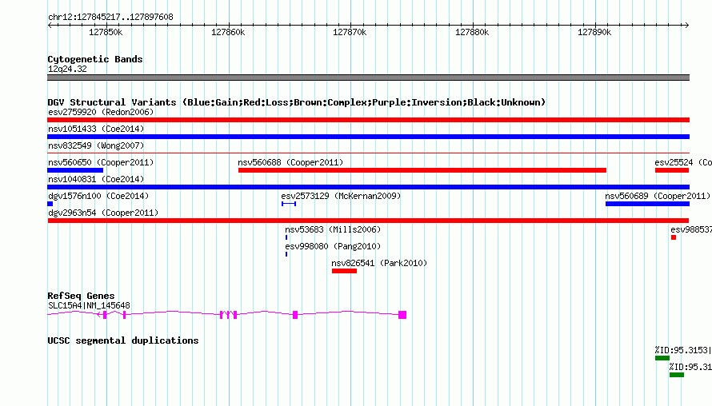Select the small dgv1576n100 (Coe2014) blue glyph
Viewport: 712px width, 406px height.
pyautogui.click(x=50, y=204)
